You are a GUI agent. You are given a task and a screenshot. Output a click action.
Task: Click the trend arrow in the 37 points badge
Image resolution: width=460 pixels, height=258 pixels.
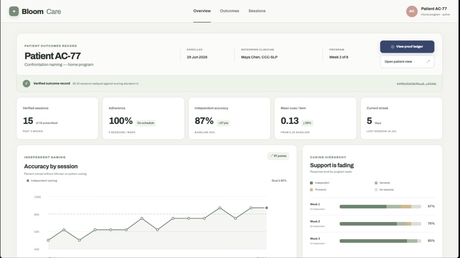click(x=271, y=156)
